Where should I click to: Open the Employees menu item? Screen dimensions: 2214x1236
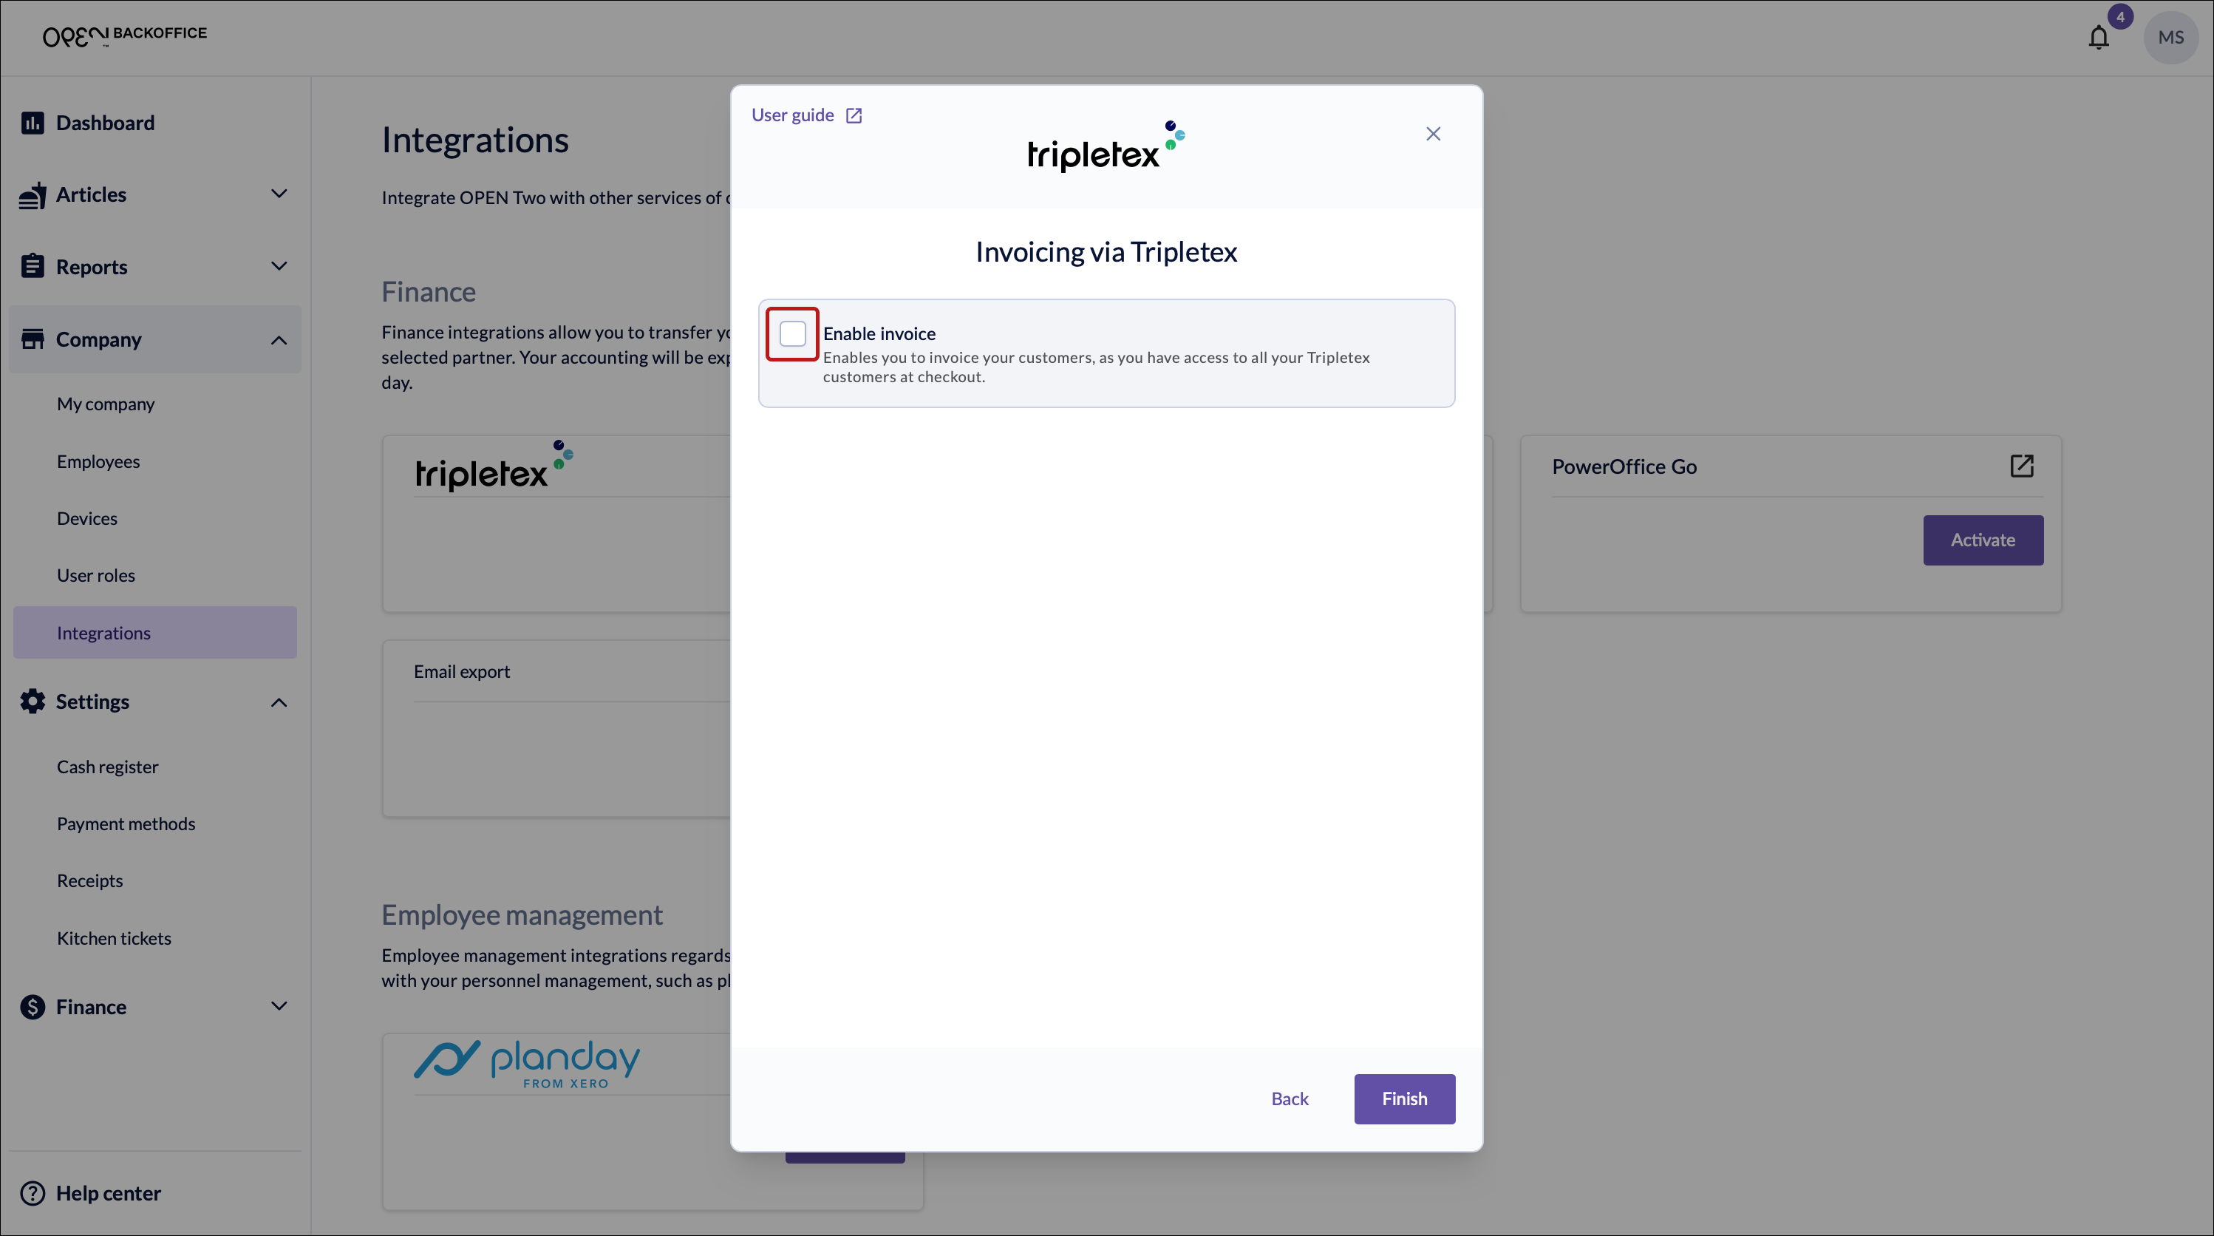[x=98, y=461]
